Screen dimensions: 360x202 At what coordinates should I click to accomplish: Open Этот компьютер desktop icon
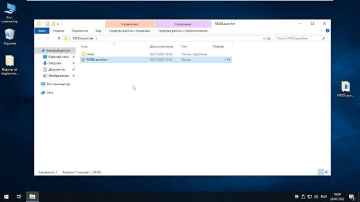[x=10, y=13]
